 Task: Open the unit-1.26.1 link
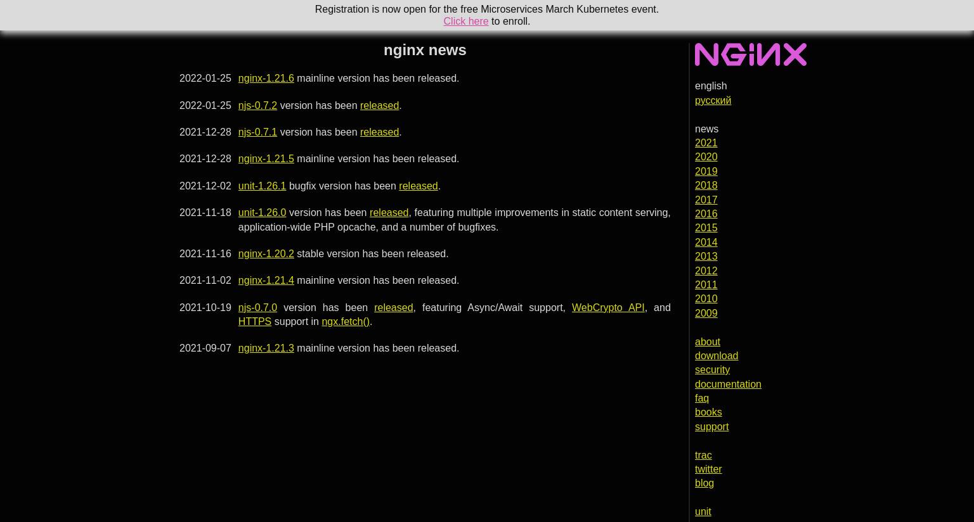tap(262, 186)
